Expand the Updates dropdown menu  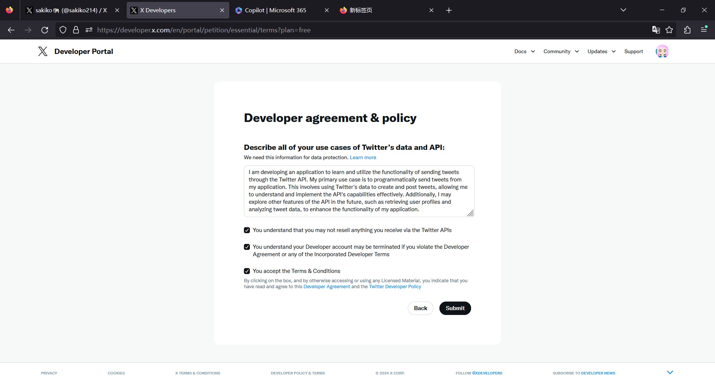pyautogui.click(x=601, y=51)
